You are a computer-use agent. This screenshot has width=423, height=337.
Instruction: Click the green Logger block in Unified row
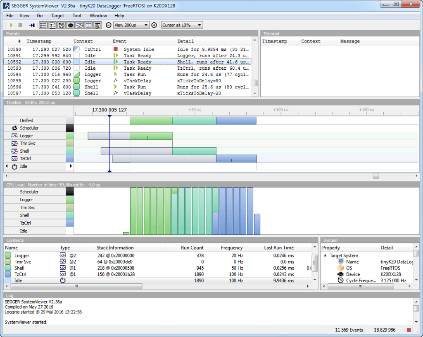pyautogui.click(x=151, y=120)
